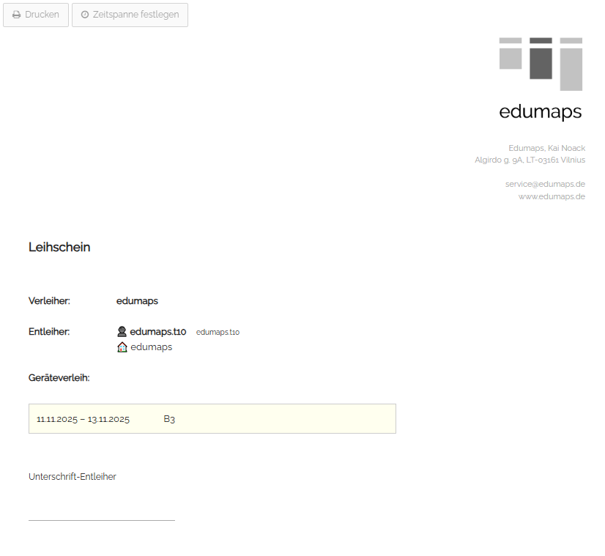
Task: Click the Unterschrift-Entleiher label
Action: (73, 477)
